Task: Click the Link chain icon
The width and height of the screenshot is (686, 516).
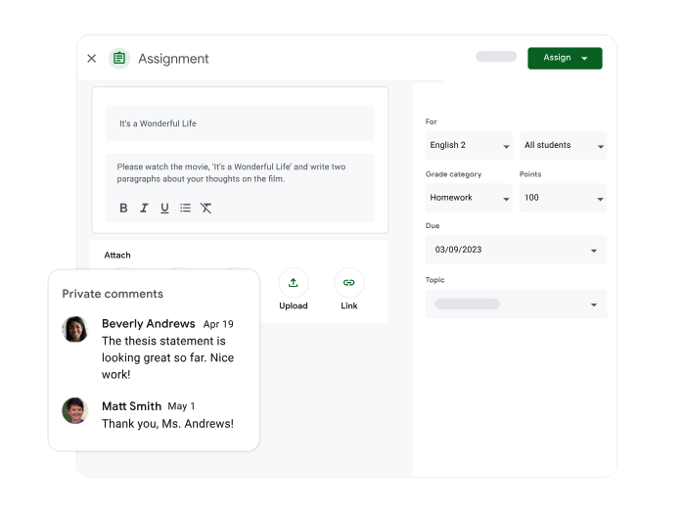Action: point(348,283)
